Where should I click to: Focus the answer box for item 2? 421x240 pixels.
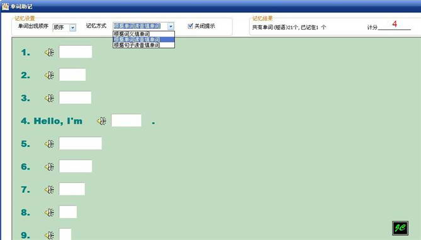[x=72, y=75]
